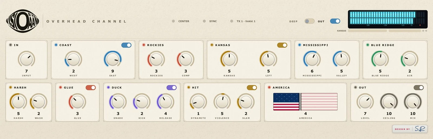Click the red LED dot beside ROCKIES title
Viewport: 433px width, 139px height.
pyautogui.click(x=144, y=45)
